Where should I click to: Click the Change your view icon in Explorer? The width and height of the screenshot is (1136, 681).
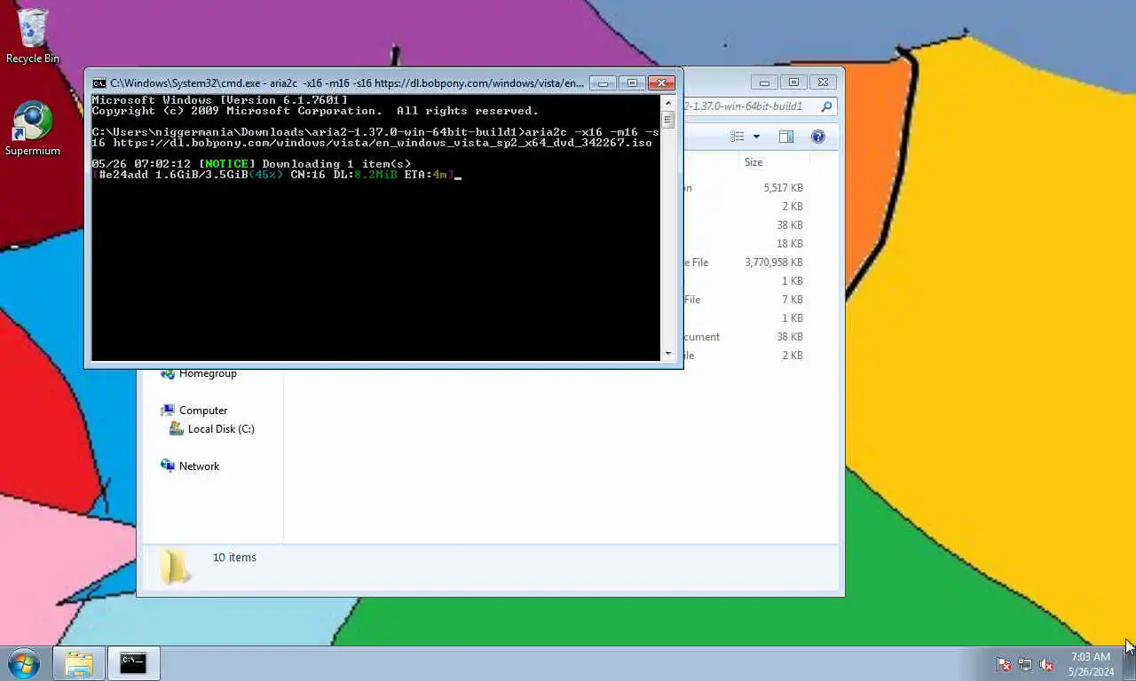click(738, 137)
